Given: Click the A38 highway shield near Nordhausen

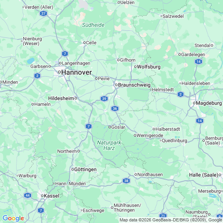Looking at the screenshot, I should pyautogui.click(x=126, y=181).
